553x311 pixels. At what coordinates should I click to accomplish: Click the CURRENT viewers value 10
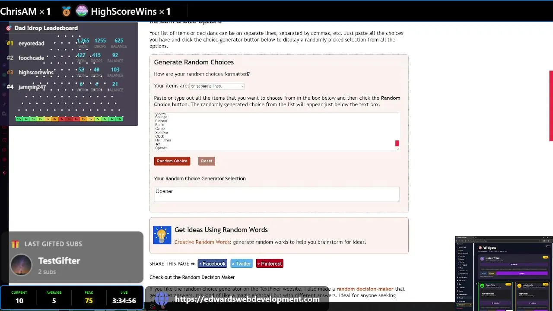[19, 301]
